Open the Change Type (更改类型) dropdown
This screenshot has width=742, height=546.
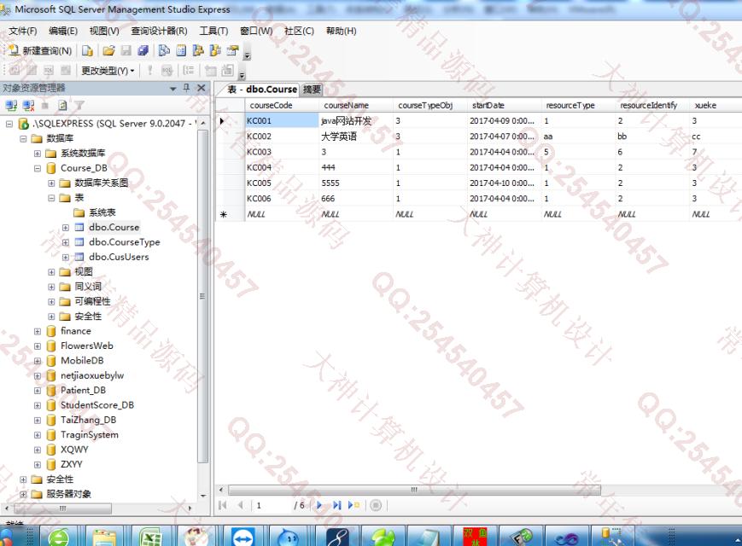(108, 71)
